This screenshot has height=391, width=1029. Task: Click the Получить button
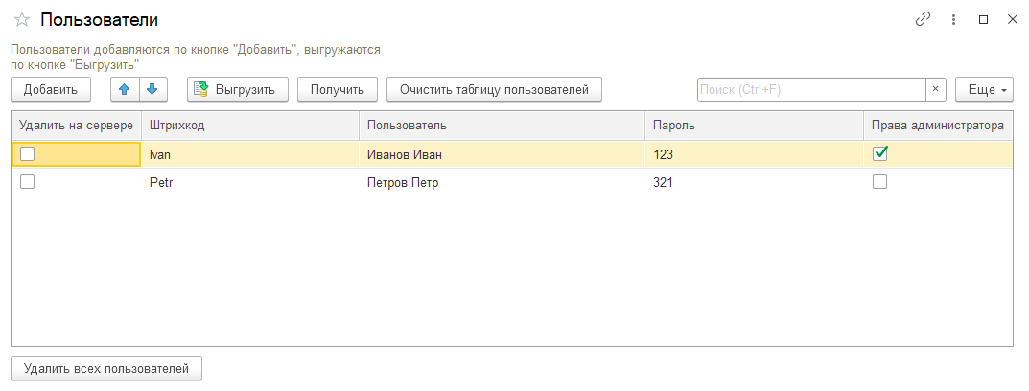pyautogui.click(x=338, y=90)
